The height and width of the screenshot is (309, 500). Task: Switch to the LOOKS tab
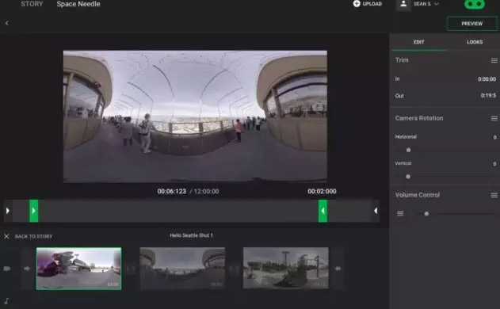pos(475,42)
